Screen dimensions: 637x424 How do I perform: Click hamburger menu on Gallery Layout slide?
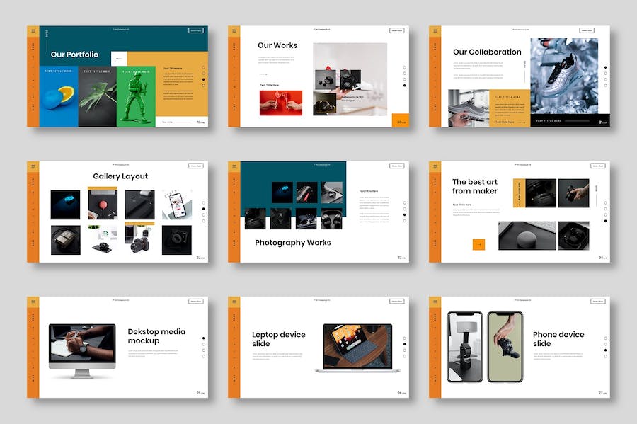pos(33,166)
